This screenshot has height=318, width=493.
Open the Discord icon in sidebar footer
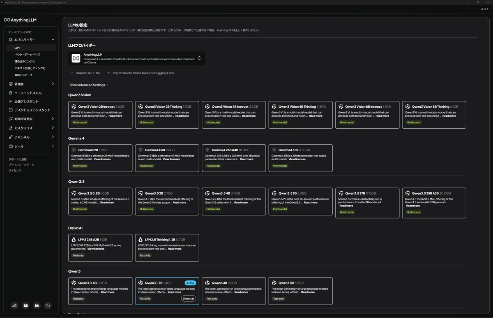click(37, 305)
